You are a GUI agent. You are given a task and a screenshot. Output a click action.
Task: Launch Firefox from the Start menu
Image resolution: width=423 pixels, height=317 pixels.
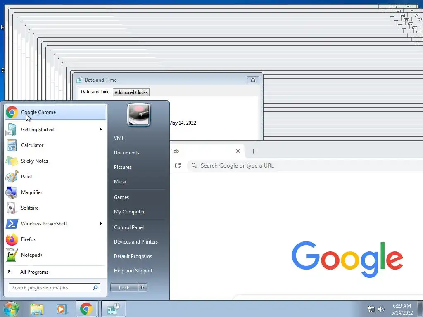click(55, 239)
